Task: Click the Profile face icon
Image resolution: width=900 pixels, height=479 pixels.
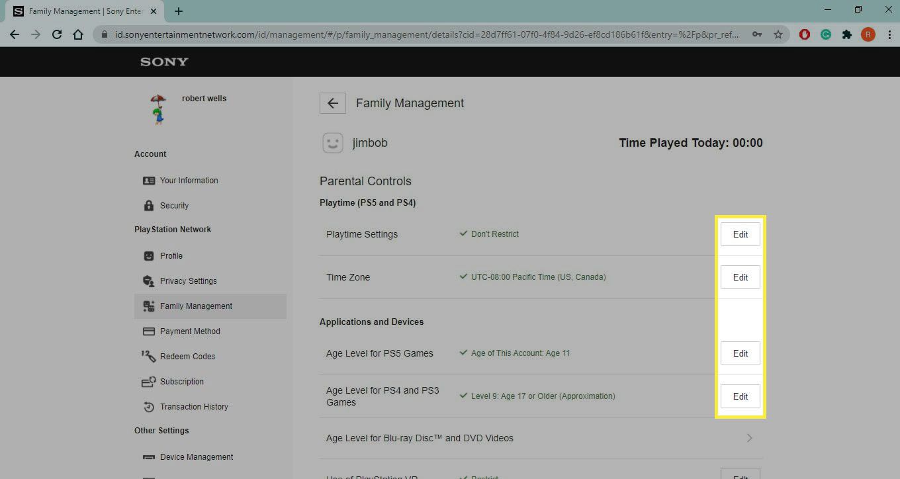Action: pos(149,256)
